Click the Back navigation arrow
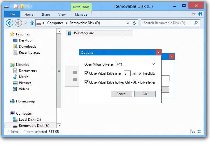Image resolution: width=210 pixels, height=148 pixels. [10, 23]
